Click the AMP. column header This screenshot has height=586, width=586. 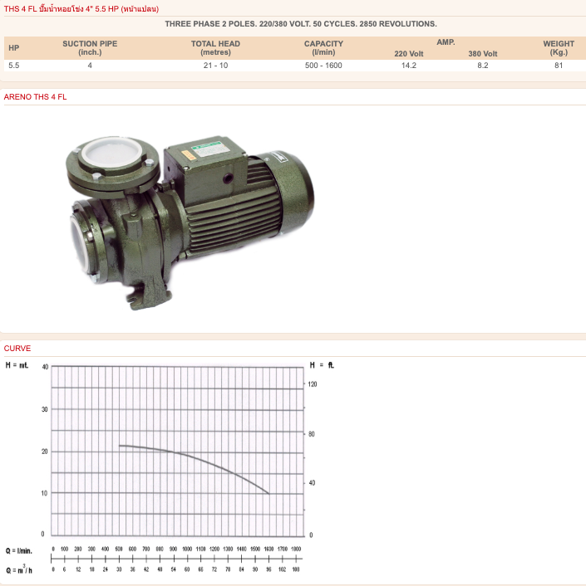tap(446, 42)
